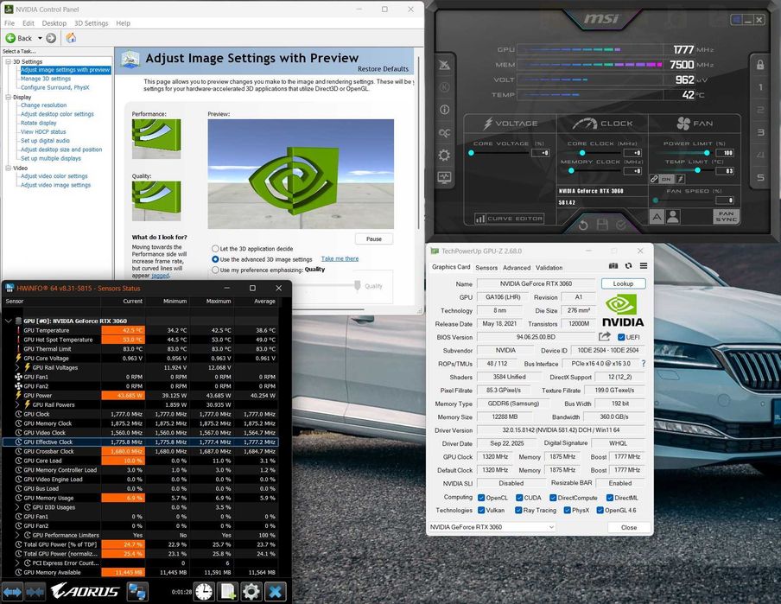Toggle UEFI checkbox in GPU-Z
Screen dimensions: 781x604
click(x=621, y=337)
